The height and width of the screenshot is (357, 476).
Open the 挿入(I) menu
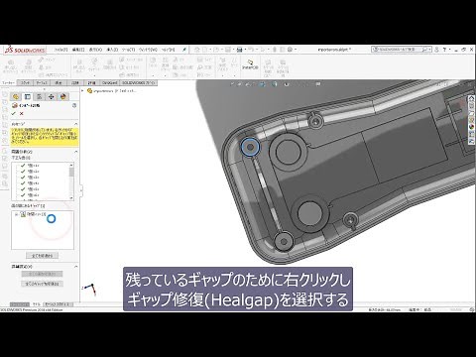click(112, 50)
